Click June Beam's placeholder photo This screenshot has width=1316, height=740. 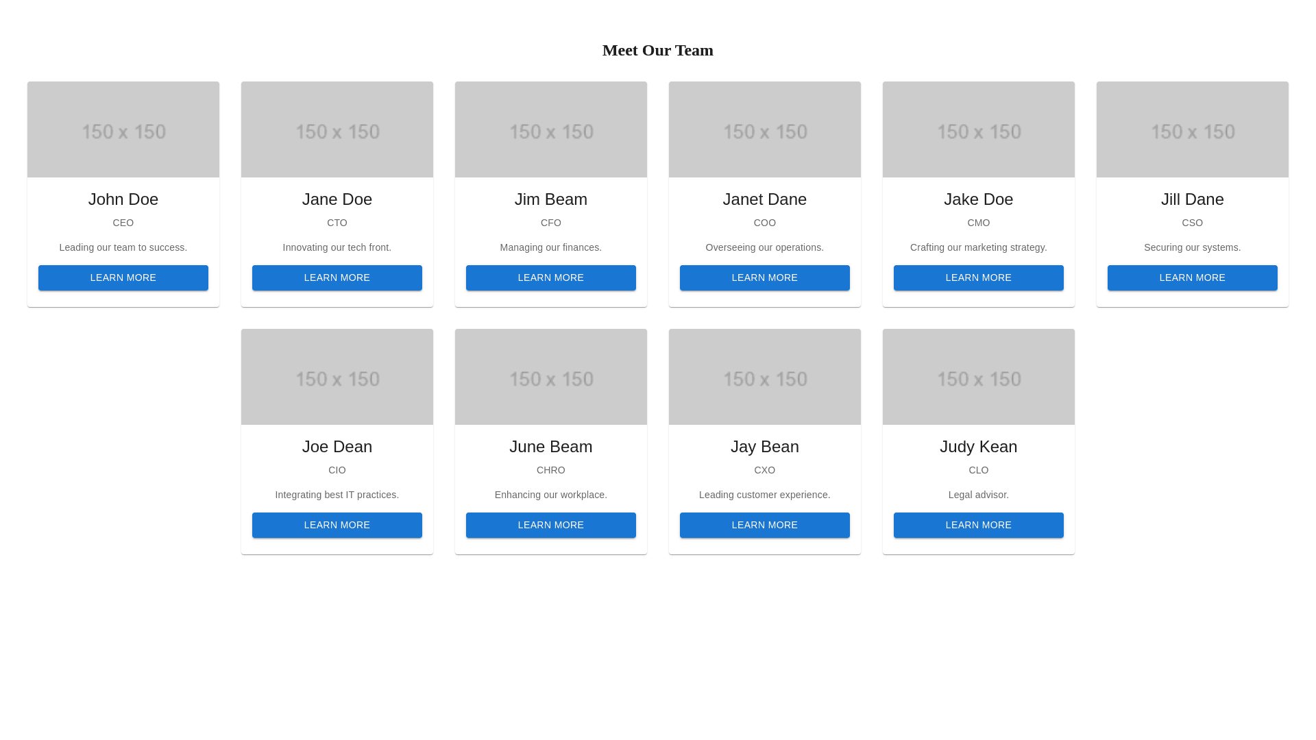click(551, 377)
